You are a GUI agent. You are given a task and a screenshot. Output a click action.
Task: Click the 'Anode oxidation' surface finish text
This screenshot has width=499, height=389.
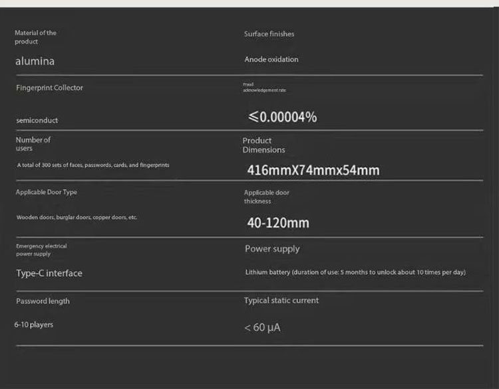point(271,60)
